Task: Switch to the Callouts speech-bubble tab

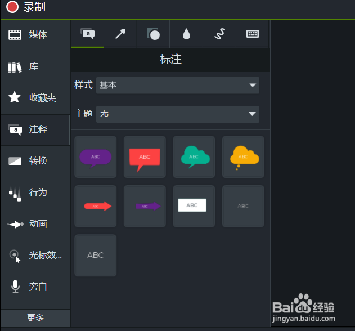Action: pyautogui.click(x=87, y=34)
